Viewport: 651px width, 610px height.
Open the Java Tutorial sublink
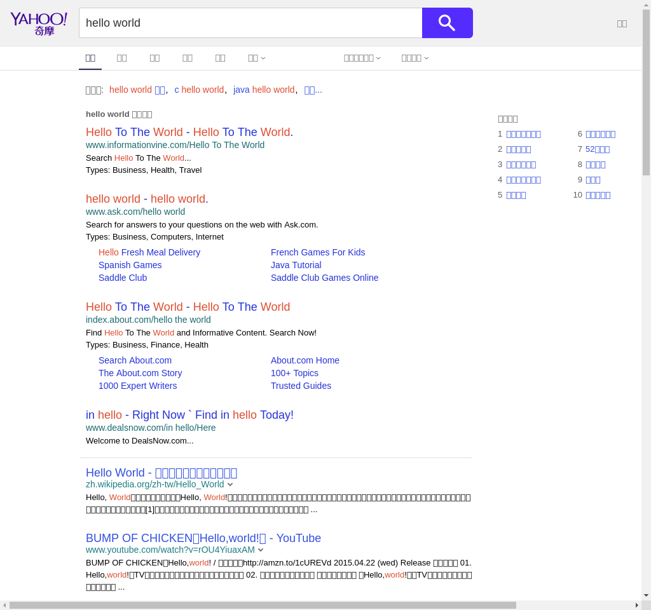[x=296, y=265]
